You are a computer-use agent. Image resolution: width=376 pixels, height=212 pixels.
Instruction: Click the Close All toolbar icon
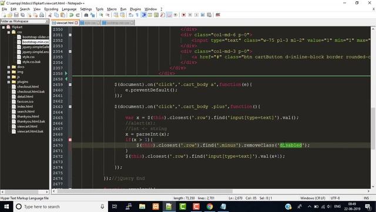35,15
